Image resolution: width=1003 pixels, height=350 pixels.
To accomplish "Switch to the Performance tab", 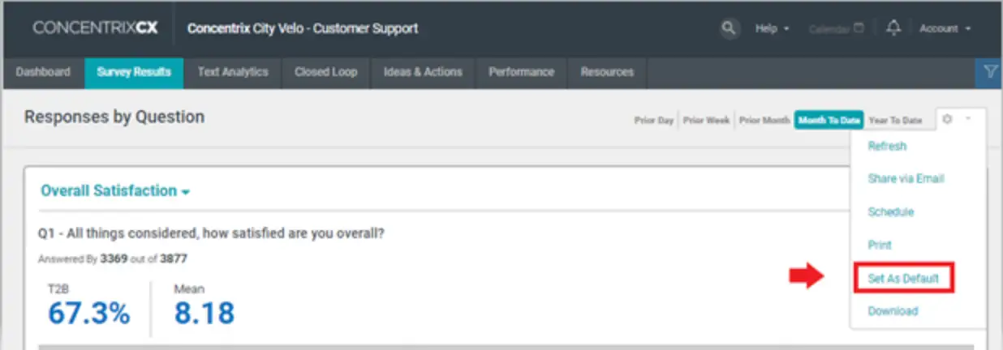I will 521,72.
